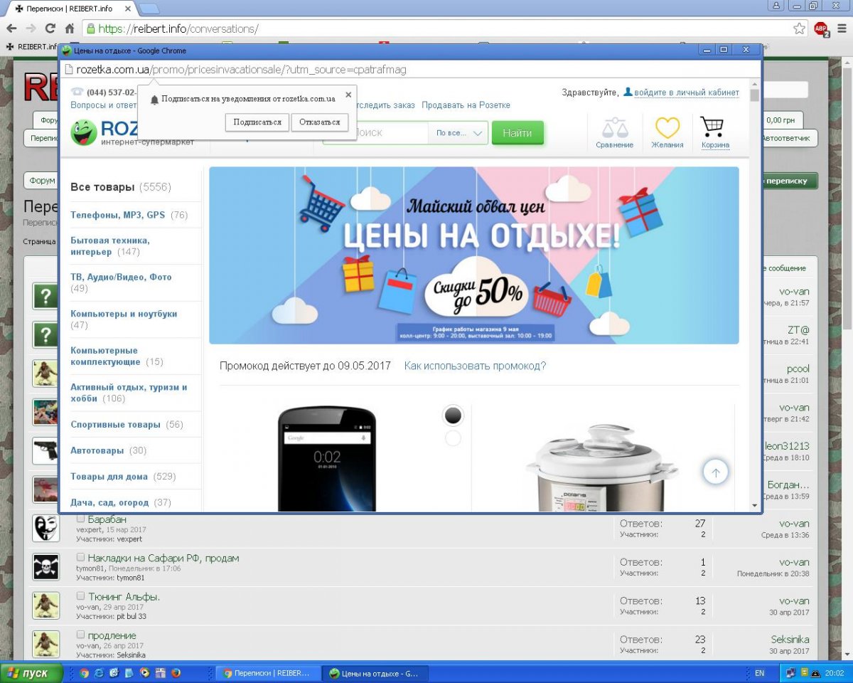Reload the page in main Chrome window
This screenshot has width=853, height=683.
point(50,28)
